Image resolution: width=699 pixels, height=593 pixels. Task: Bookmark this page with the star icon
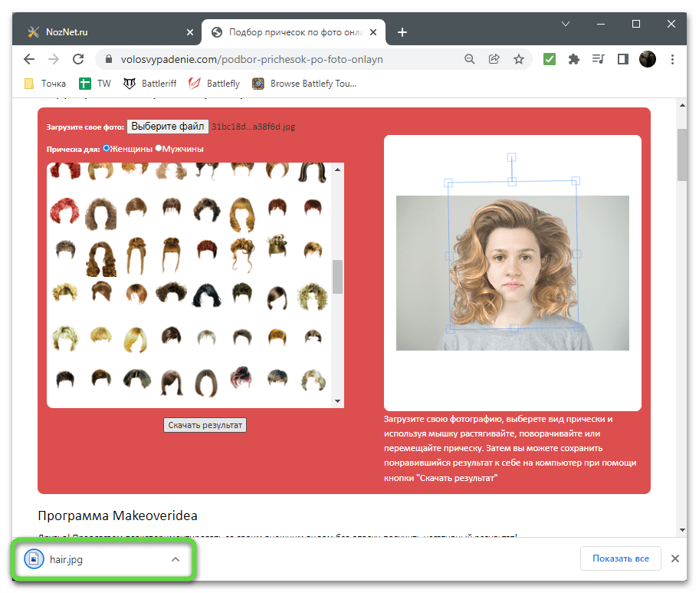click(519, 59)
